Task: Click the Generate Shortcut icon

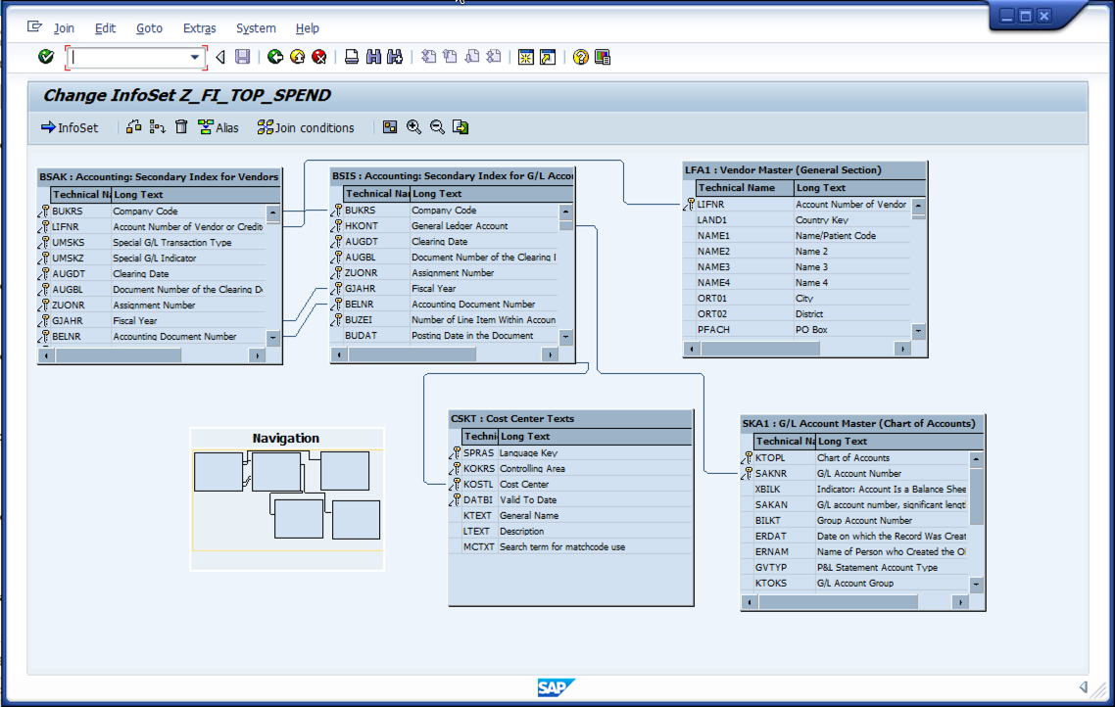Action: [x=548, y=57]
